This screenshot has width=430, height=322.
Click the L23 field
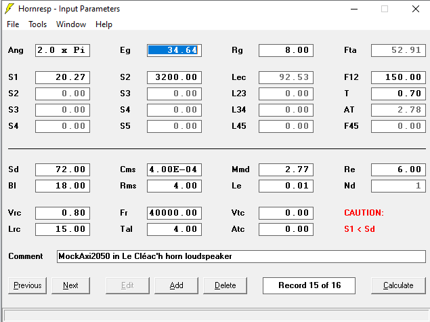click(x=286, y=94)
